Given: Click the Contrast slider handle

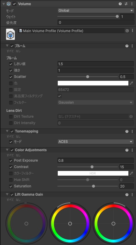Looking at the screenshot, I should click(92, 167).
